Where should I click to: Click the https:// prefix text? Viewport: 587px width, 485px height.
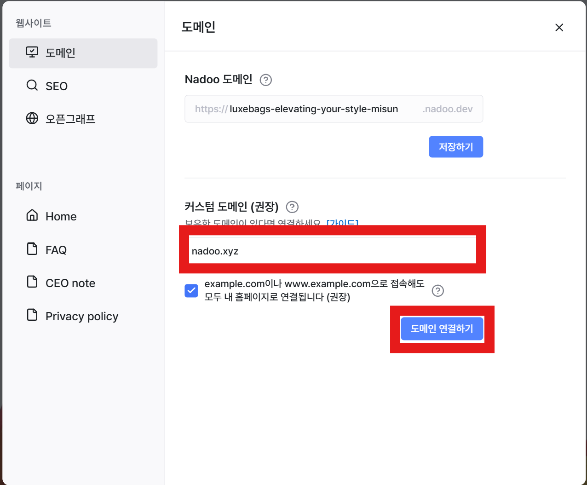click(x=212, y=109)
